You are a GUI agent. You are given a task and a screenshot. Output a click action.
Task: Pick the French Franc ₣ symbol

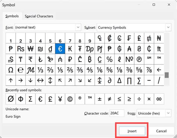tap(129, 38)
